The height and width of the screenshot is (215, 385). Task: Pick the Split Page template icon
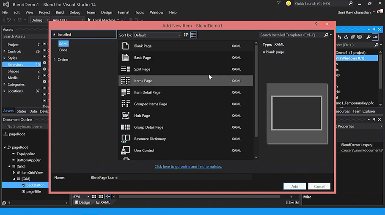pyautogui.click(x=126, y=69)
